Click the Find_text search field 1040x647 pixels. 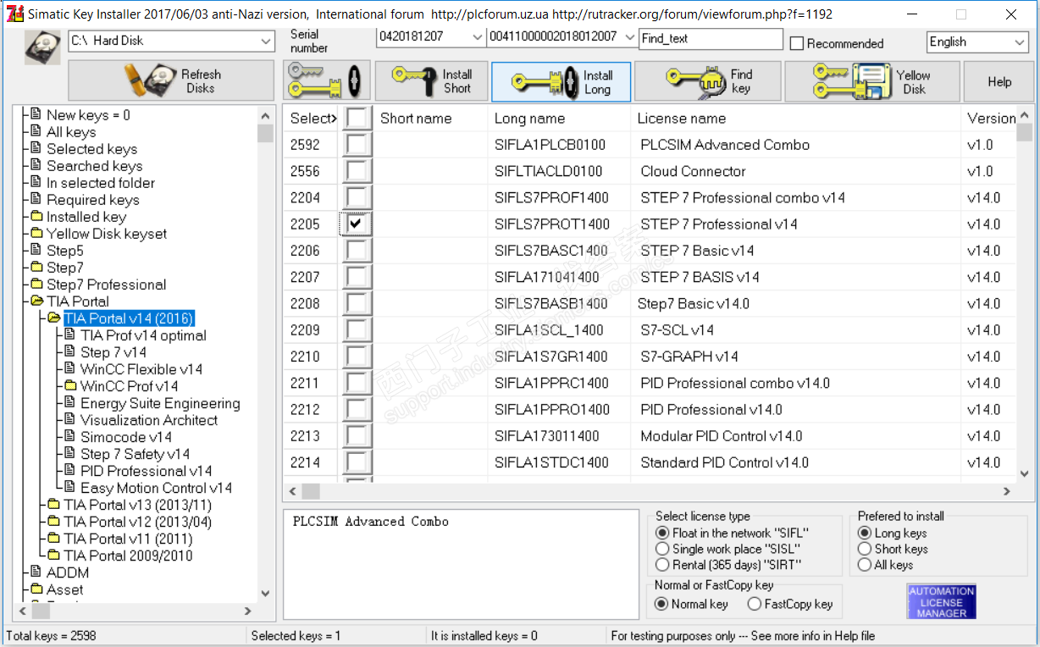tap(711, 39)
